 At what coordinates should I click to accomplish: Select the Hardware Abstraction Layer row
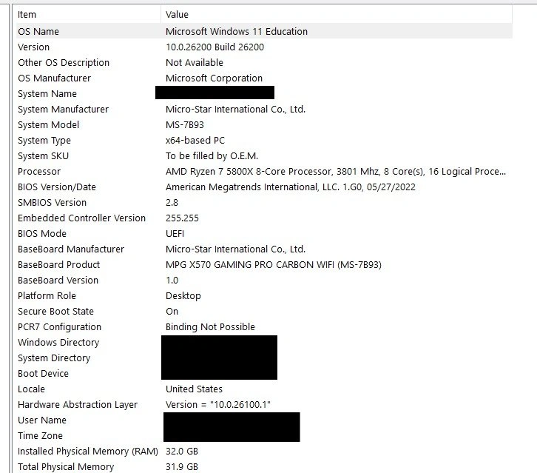point(78,405)
